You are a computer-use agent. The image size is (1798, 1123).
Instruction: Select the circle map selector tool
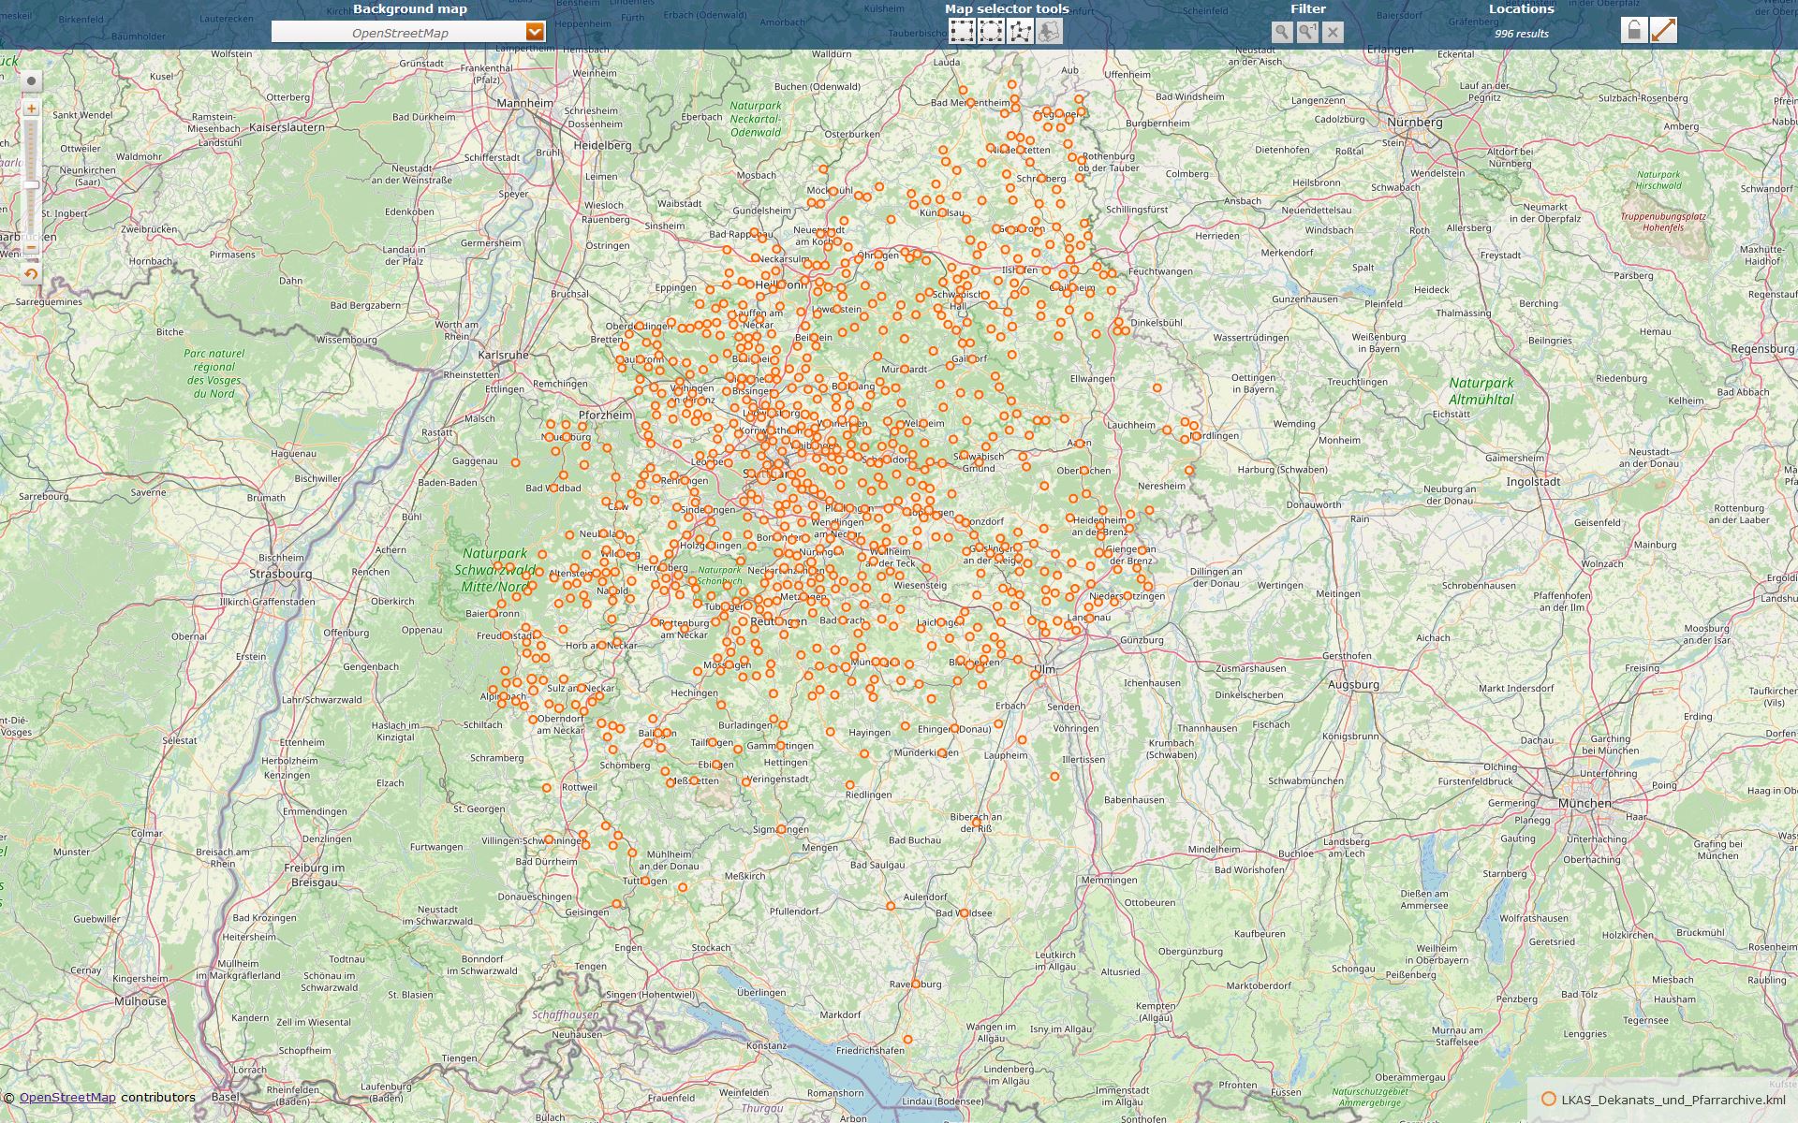(991, 32)
